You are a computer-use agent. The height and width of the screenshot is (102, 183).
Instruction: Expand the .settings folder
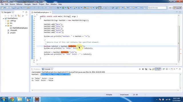[6, 21]
